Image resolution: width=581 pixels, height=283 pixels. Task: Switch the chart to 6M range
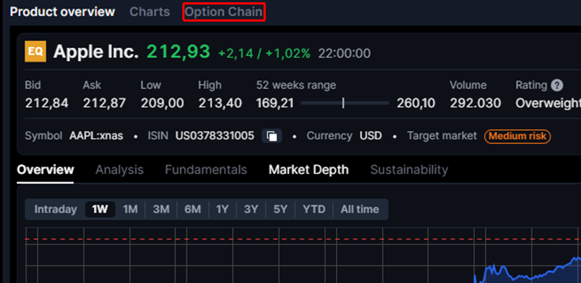coord(193,209)
